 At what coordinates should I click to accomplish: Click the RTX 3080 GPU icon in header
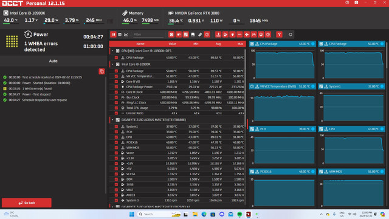click(x=171, y=13)
